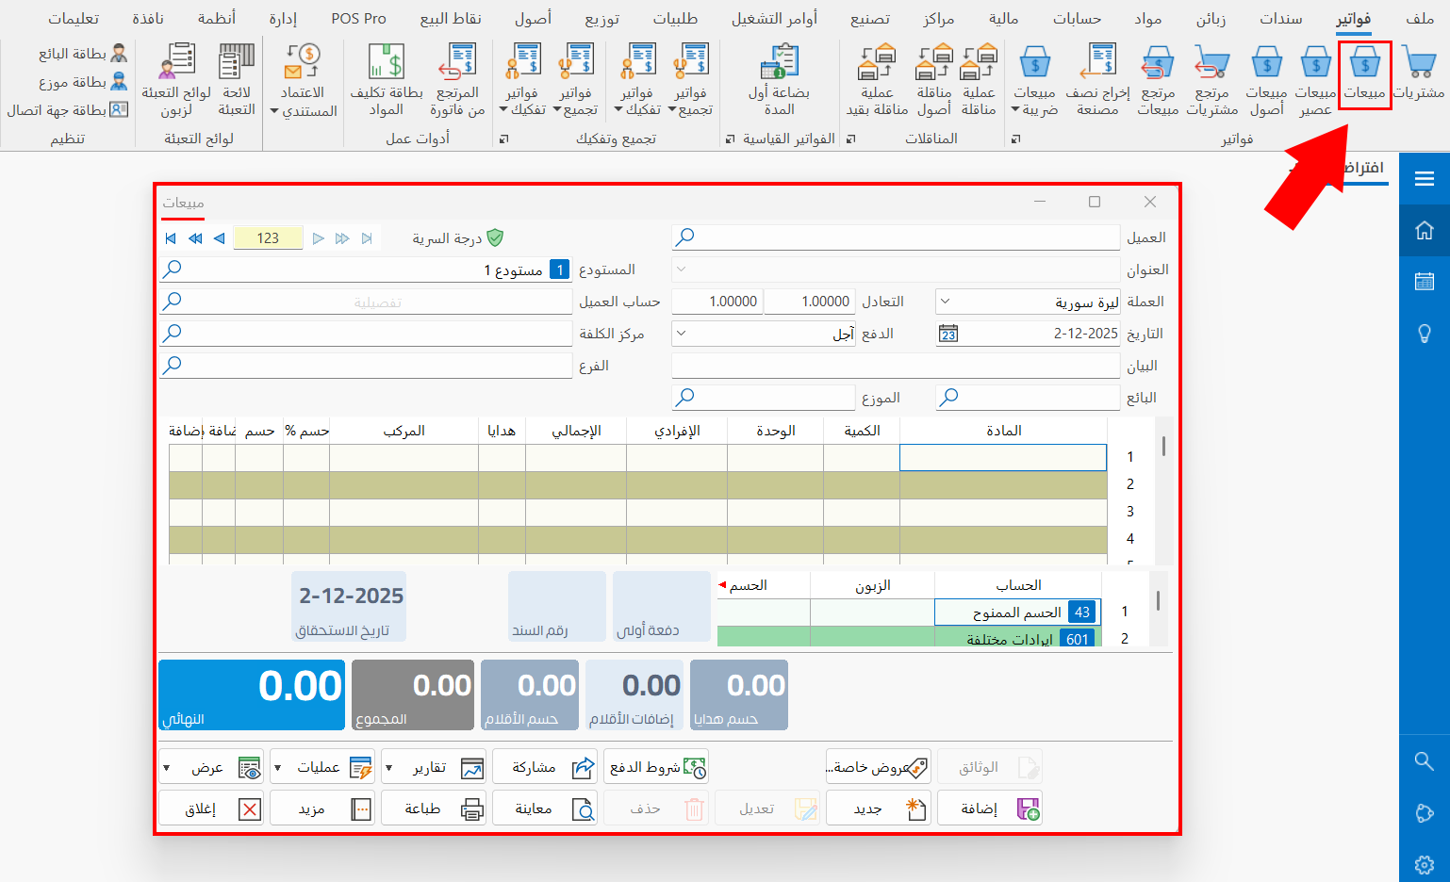Toggle the درجة السرية shield indicator

(495, 238)
